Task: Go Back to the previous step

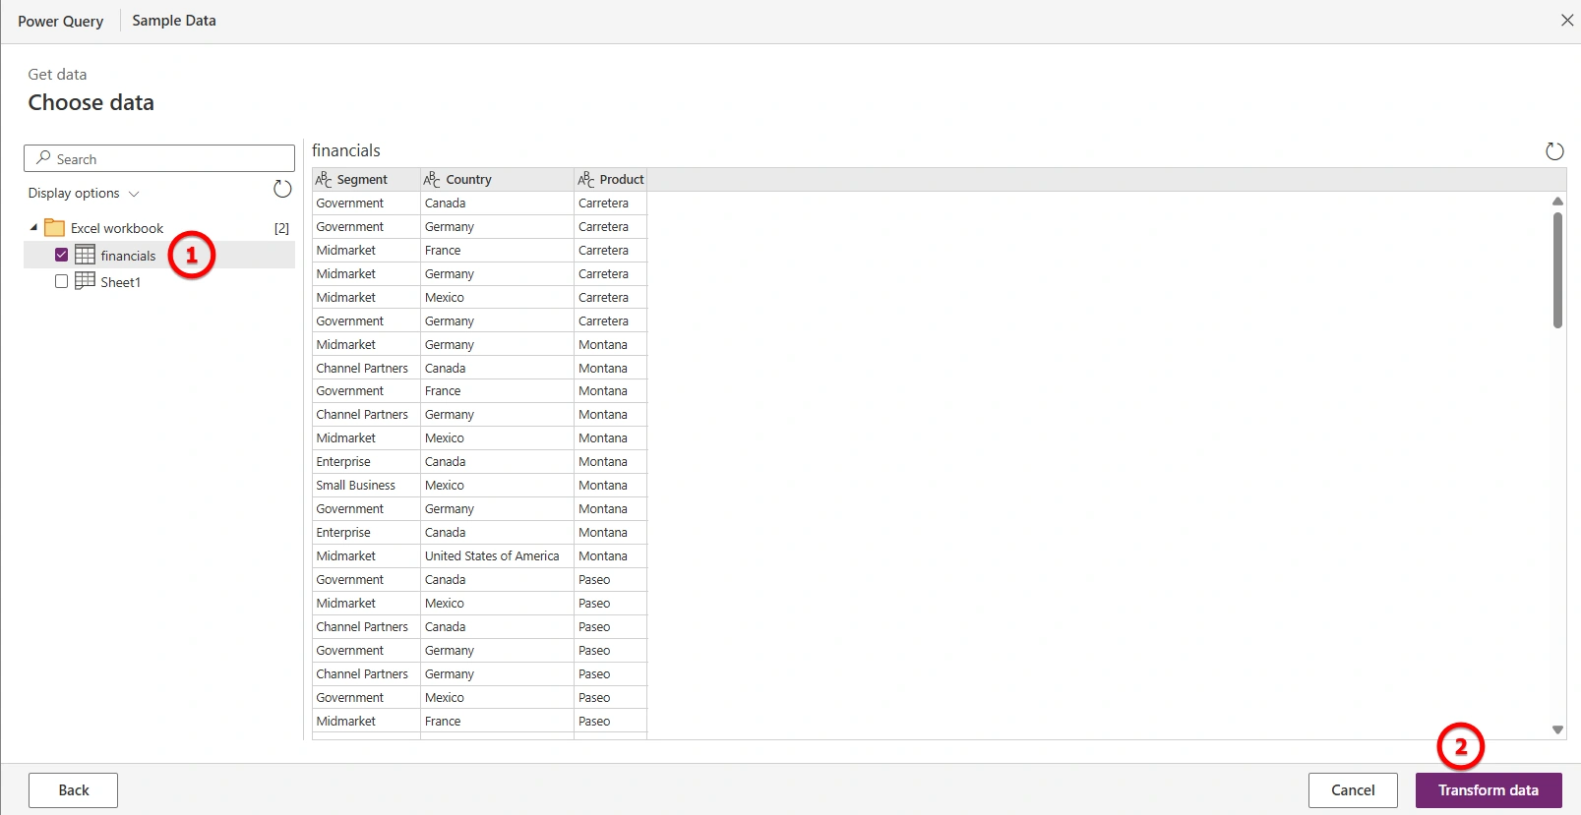Action: 74,790
